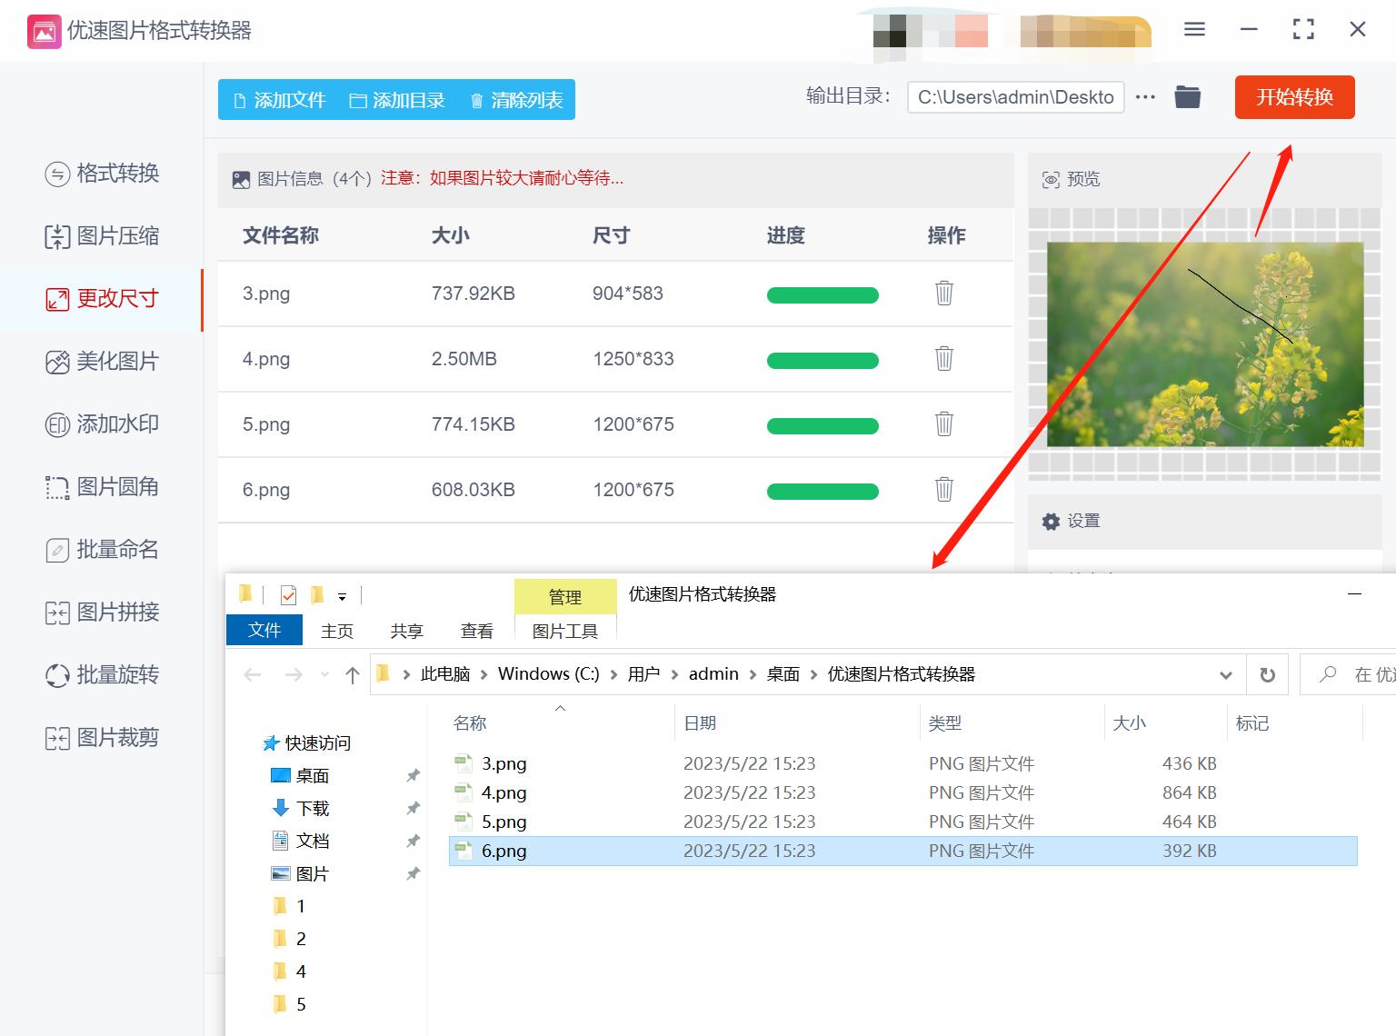Viewport: 1396px width, 1036px height.
Task: Open the 图片裁剪 tool
Action: pos(103,737)
